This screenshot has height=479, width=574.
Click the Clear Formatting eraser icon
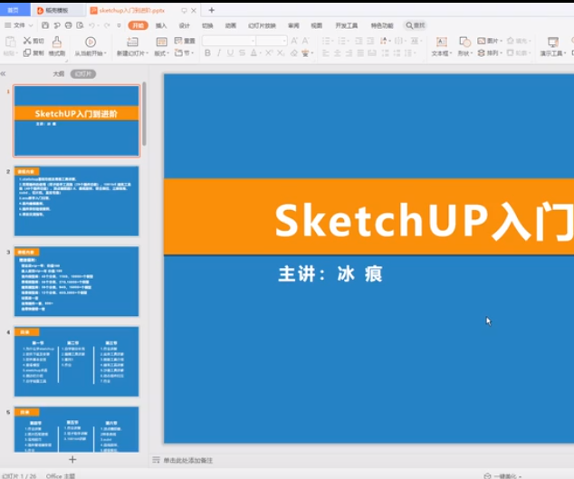tap(294, 53)
